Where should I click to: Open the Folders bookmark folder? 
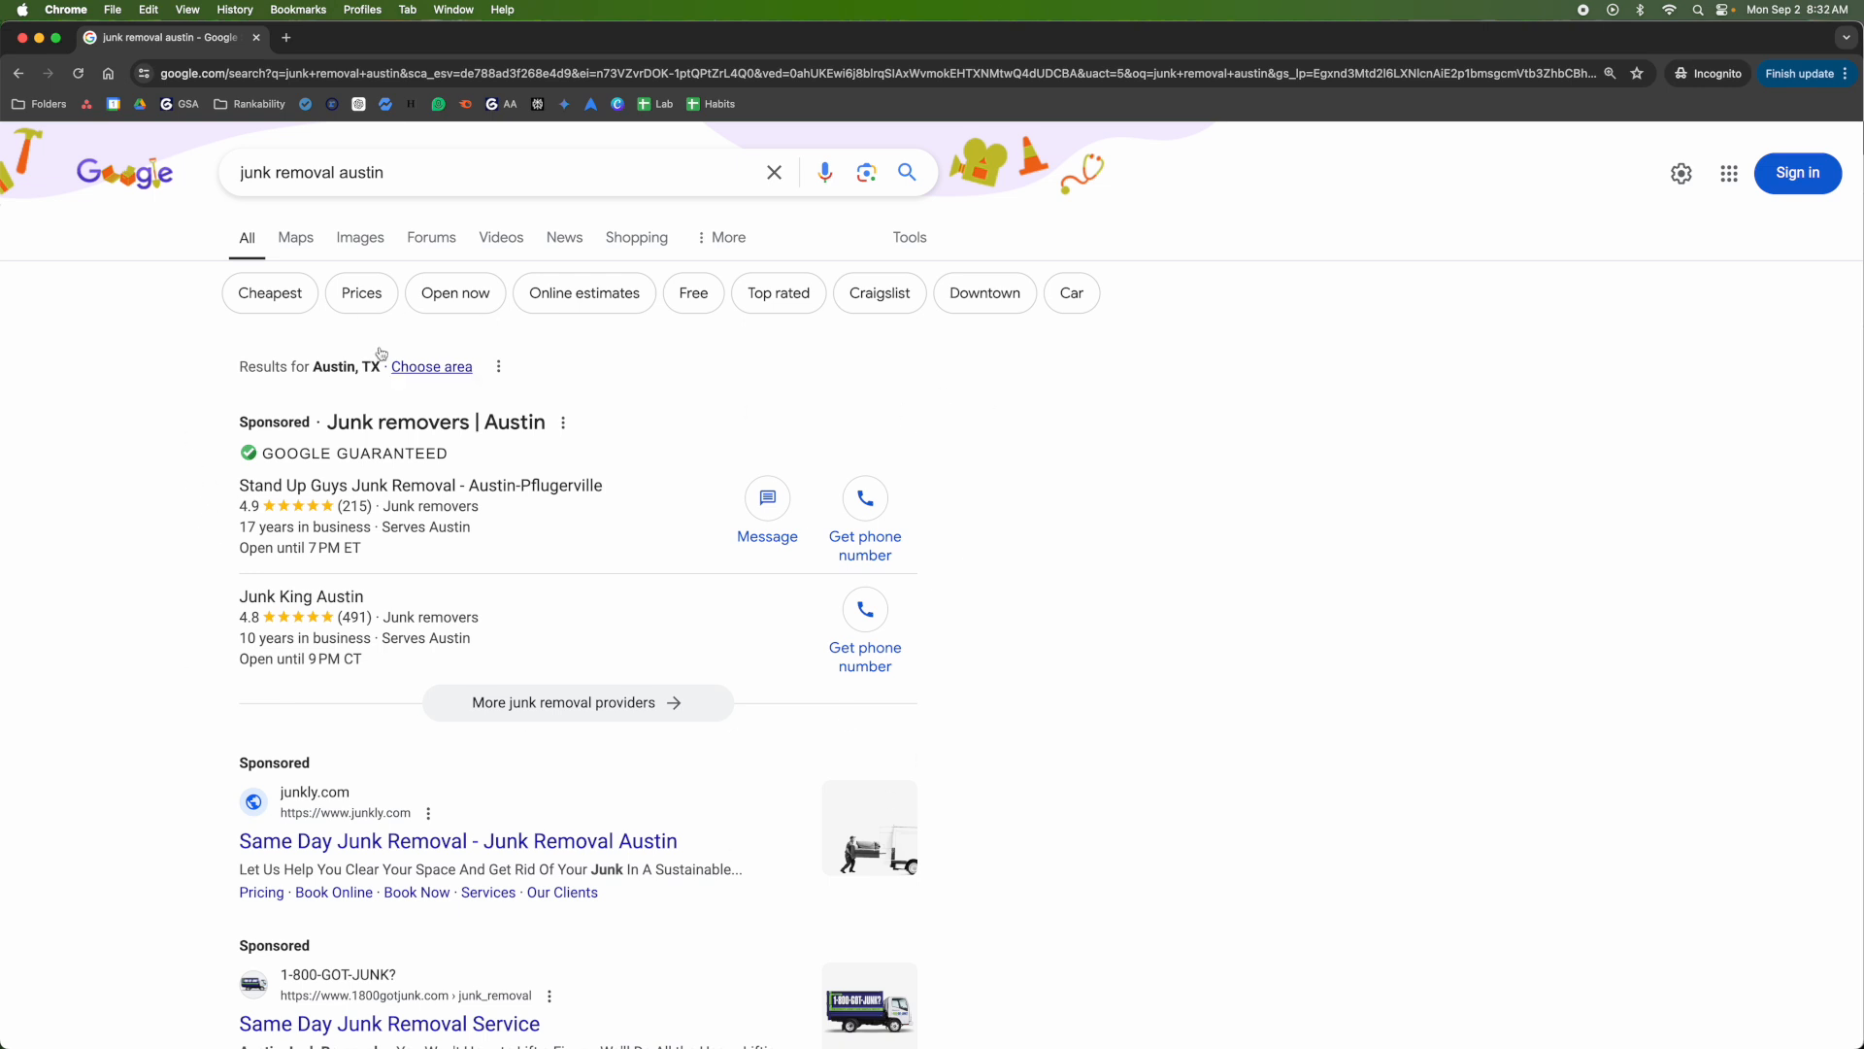[39, 104]
